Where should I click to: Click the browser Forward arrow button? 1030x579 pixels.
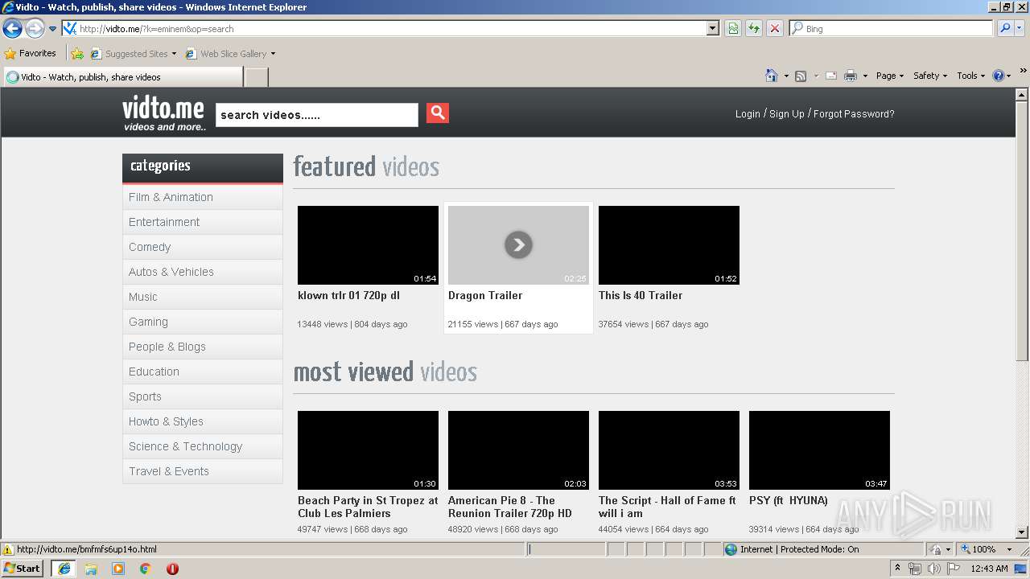(35, 29)
